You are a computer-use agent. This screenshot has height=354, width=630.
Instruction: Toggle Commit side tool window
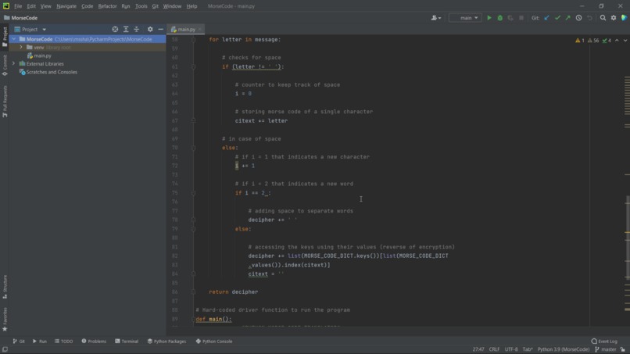pos(5,66)
